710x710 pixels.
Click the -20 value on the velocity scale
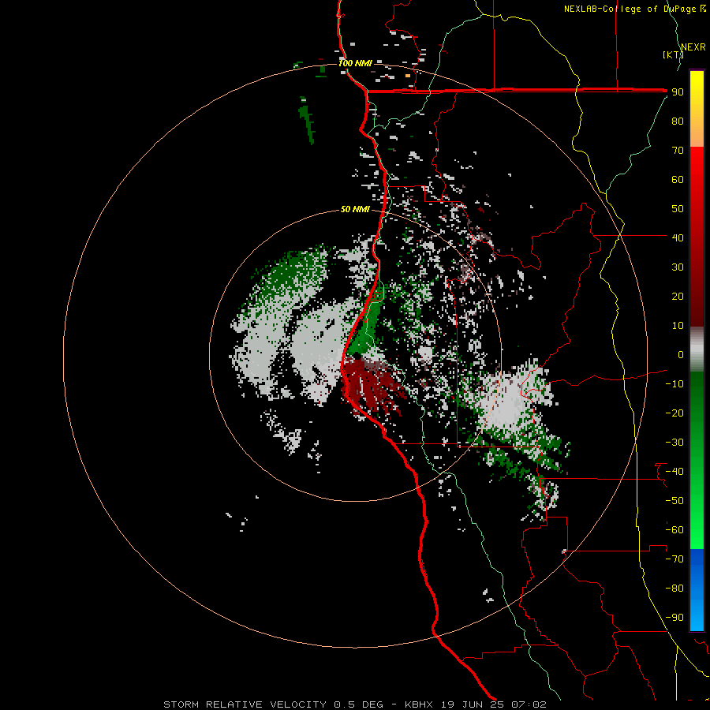pos(674,413)
